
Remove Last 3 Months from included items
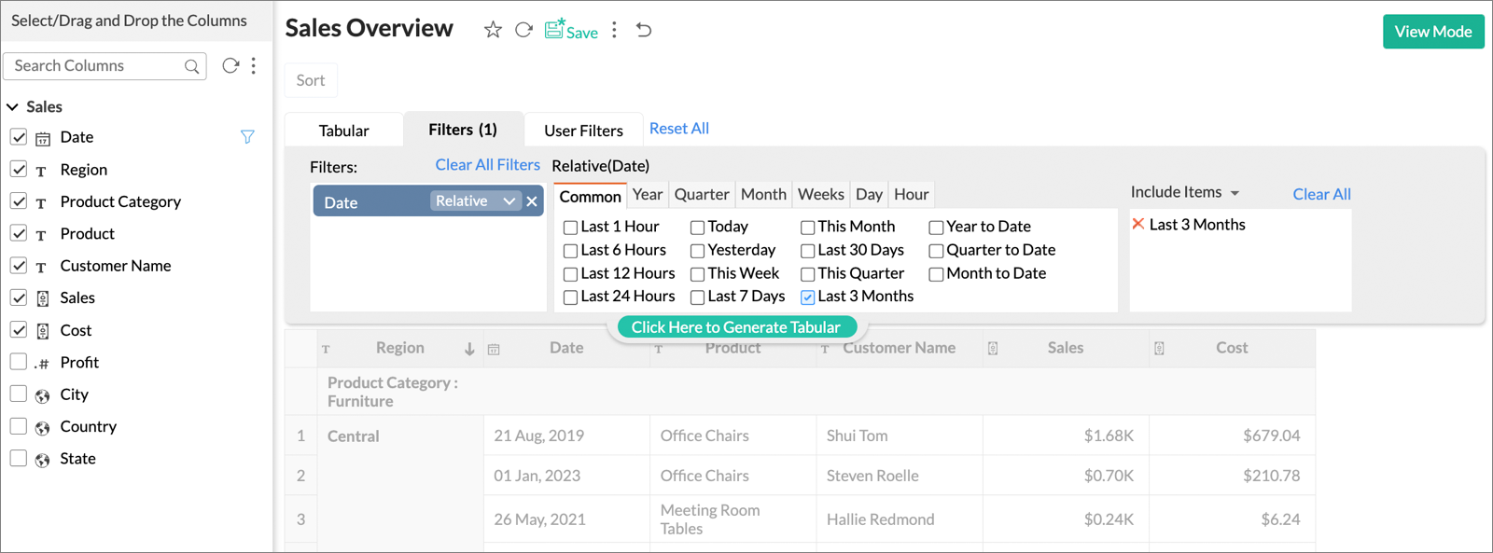pos(1137,224)
